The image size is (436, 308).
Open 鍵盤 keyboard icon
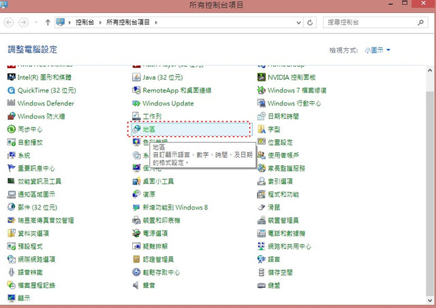pyautogui.click(x=262, y=286)
